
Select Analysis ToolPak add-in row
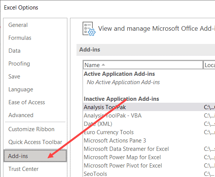(149, 107)
